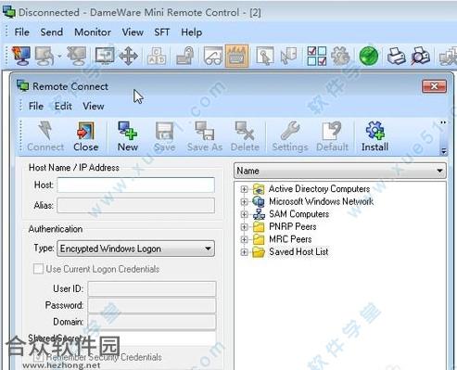Image resolution: width=457 pixels, height=370 pixels.
Task: Click the gray gear icon in main toolbar
Action: 340,56
